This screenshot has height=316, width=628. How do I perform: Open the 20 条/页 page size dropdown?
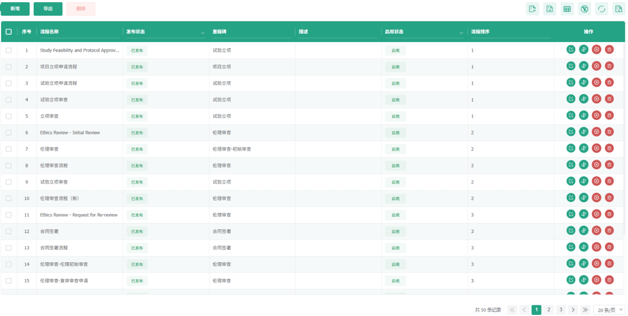(x=609, y=310)
